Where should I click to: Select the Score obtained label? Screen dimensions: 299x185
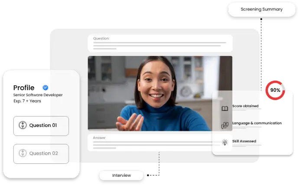(x=245, y=106)
